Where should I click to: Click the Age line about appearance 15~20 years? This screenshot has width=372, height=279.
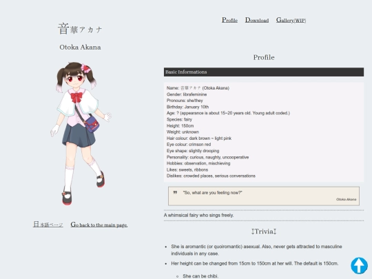(228, 113)
